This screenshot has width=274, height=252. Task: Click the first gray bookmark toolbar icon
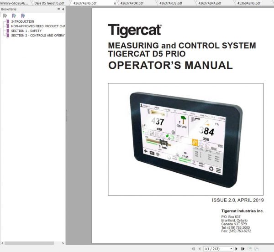click(x=5, y=16)
